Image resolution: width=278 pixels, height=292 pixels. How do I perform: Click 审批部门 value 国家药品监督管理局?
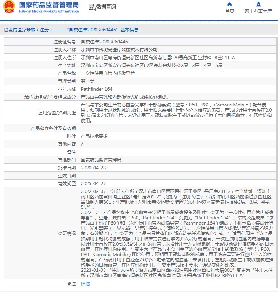(x=101, y=160)
